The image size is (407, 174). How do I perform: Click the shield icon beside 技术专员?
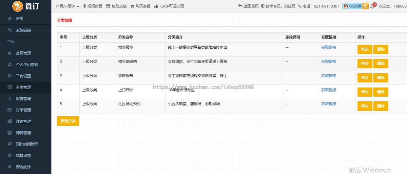[263, 6]
